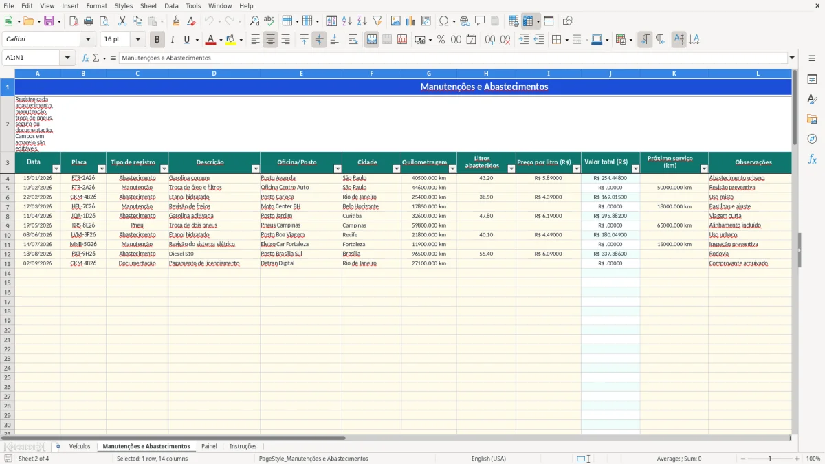Expand Name Box dropdown
Screen dimensions: 825x464
tap(67, 58)
